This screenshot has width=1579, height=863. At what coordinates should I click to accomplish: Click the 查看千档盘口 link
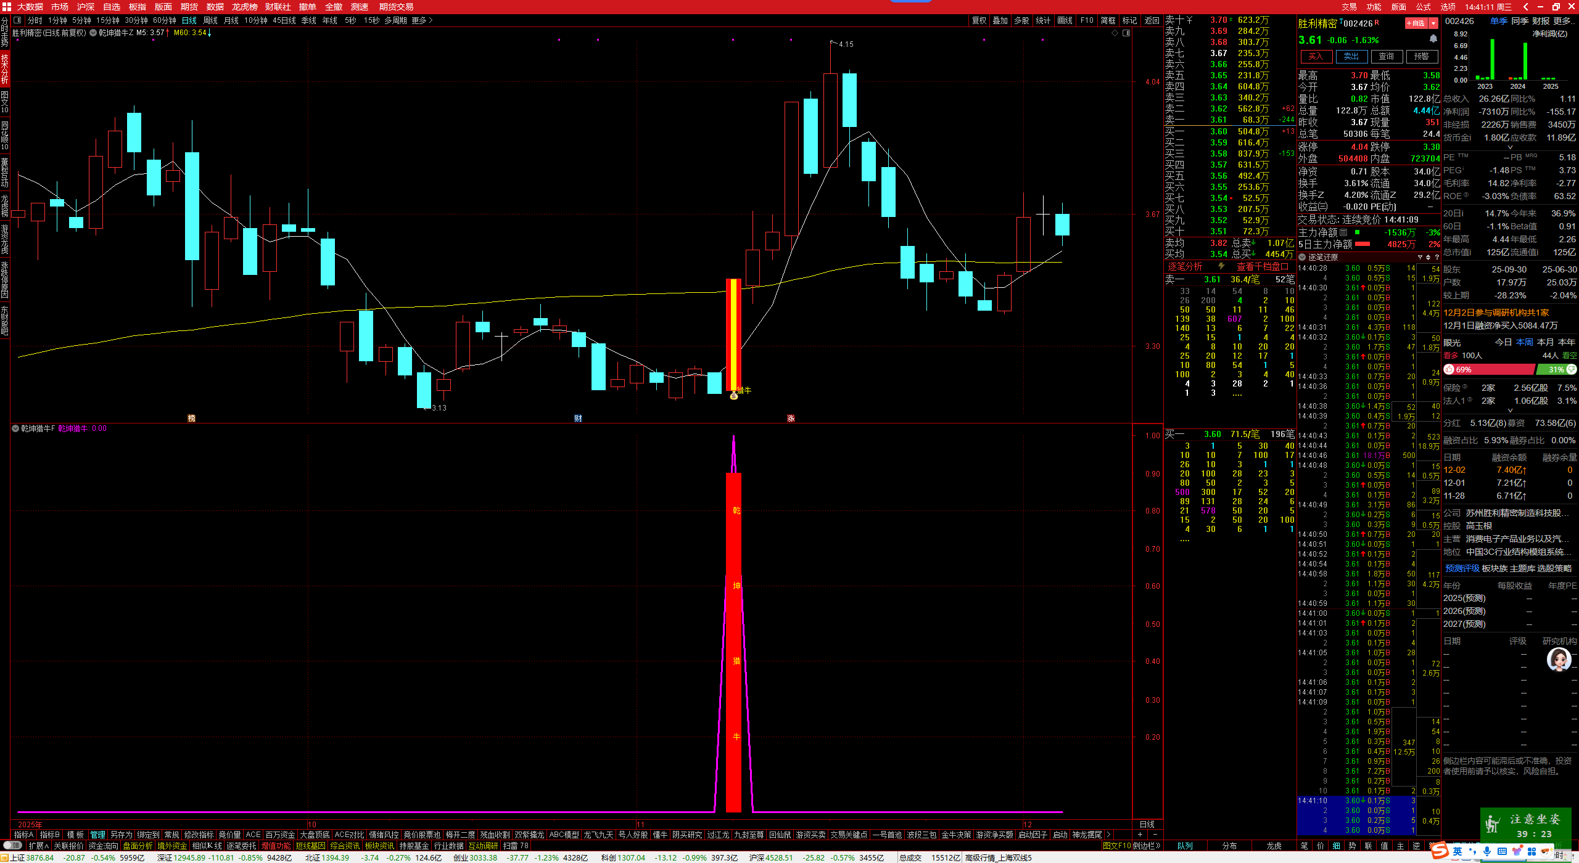click(1262, 266)
